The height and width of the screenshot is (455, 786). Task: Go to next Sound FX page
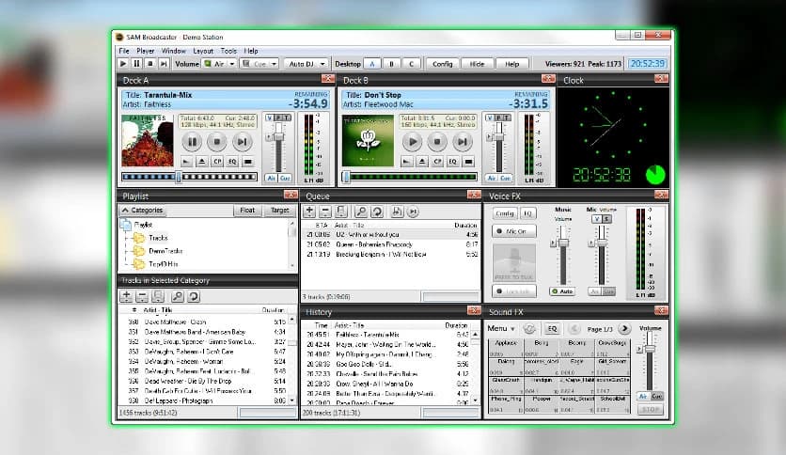pyautogui.click(x=624, y=329)
